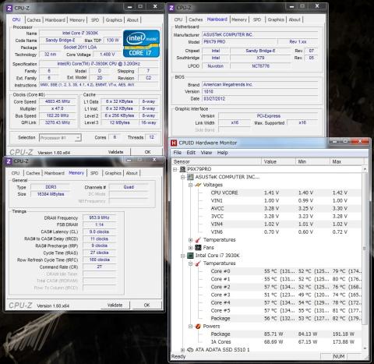This screenshot has width=374, height=364.
Task: Switch to CPU tab in Mainboard window
Action: pyautogui.click(x=178, y=19)
